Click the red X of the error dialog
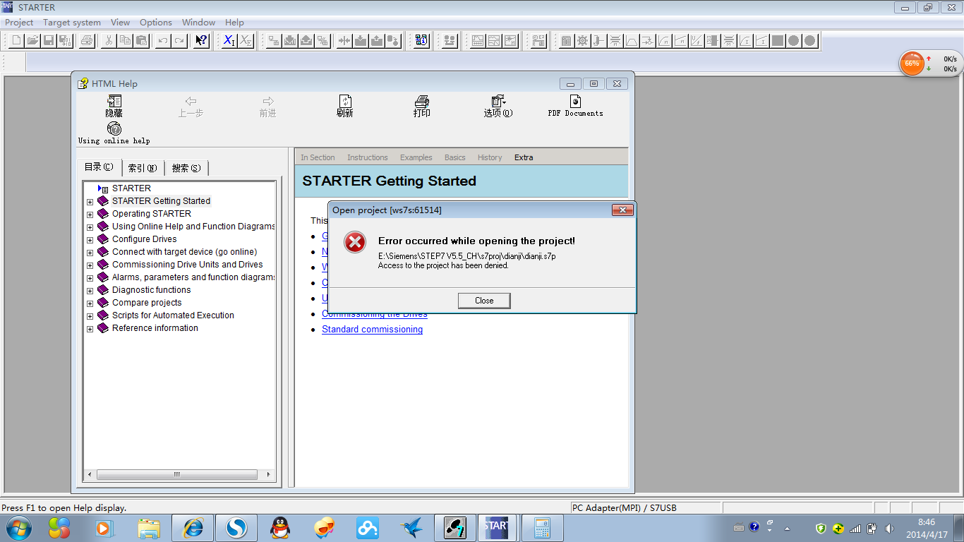 [x=622, y=210]
